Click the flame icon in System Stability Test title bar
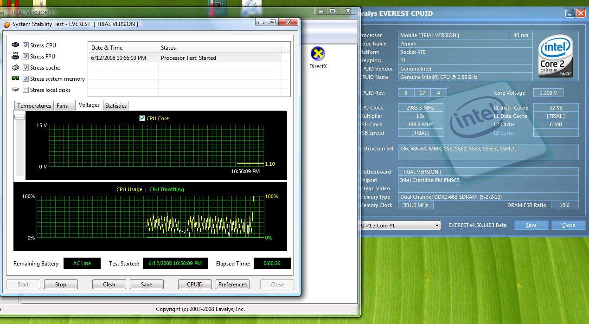Screen dimensions: 589x324 click(x=6, y=24)
